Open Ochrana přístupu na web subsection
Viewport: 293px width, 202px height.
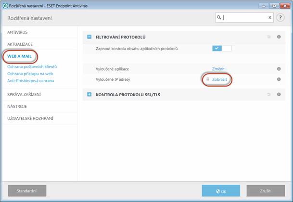tap(30, 74)
